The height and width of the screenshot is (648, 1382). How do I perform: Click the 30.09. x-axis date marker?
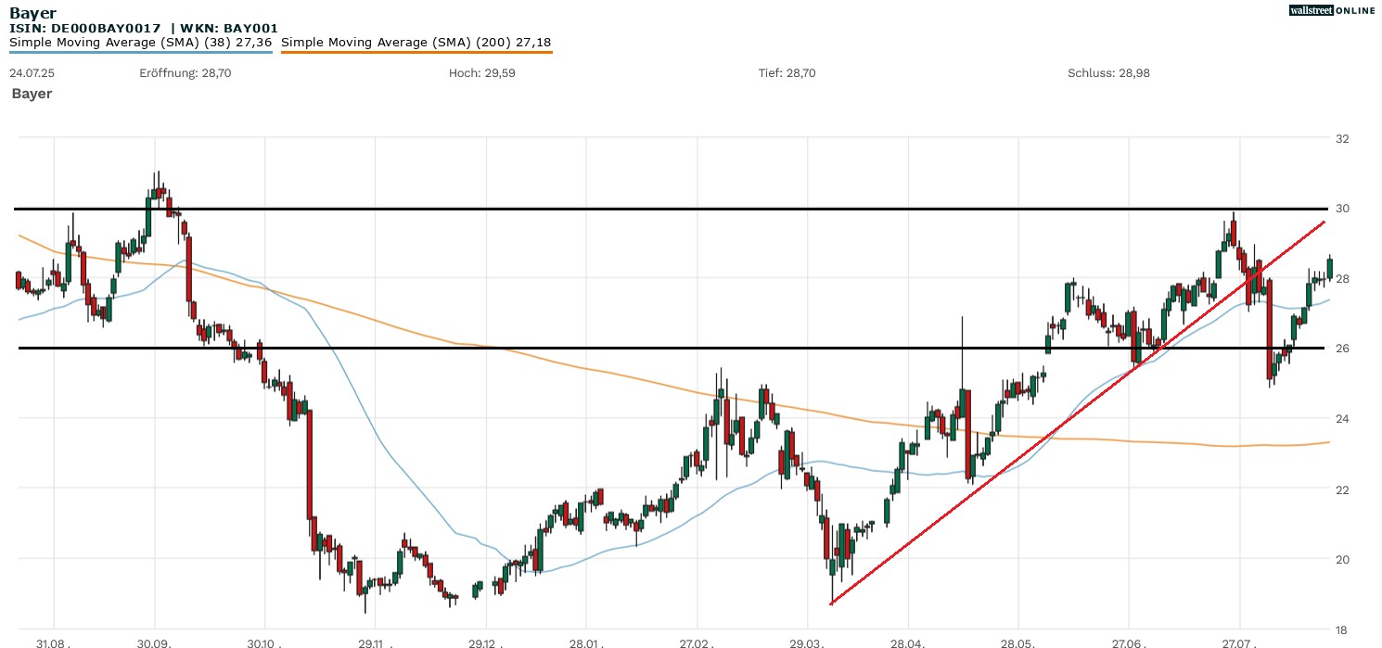coord(156,642)
